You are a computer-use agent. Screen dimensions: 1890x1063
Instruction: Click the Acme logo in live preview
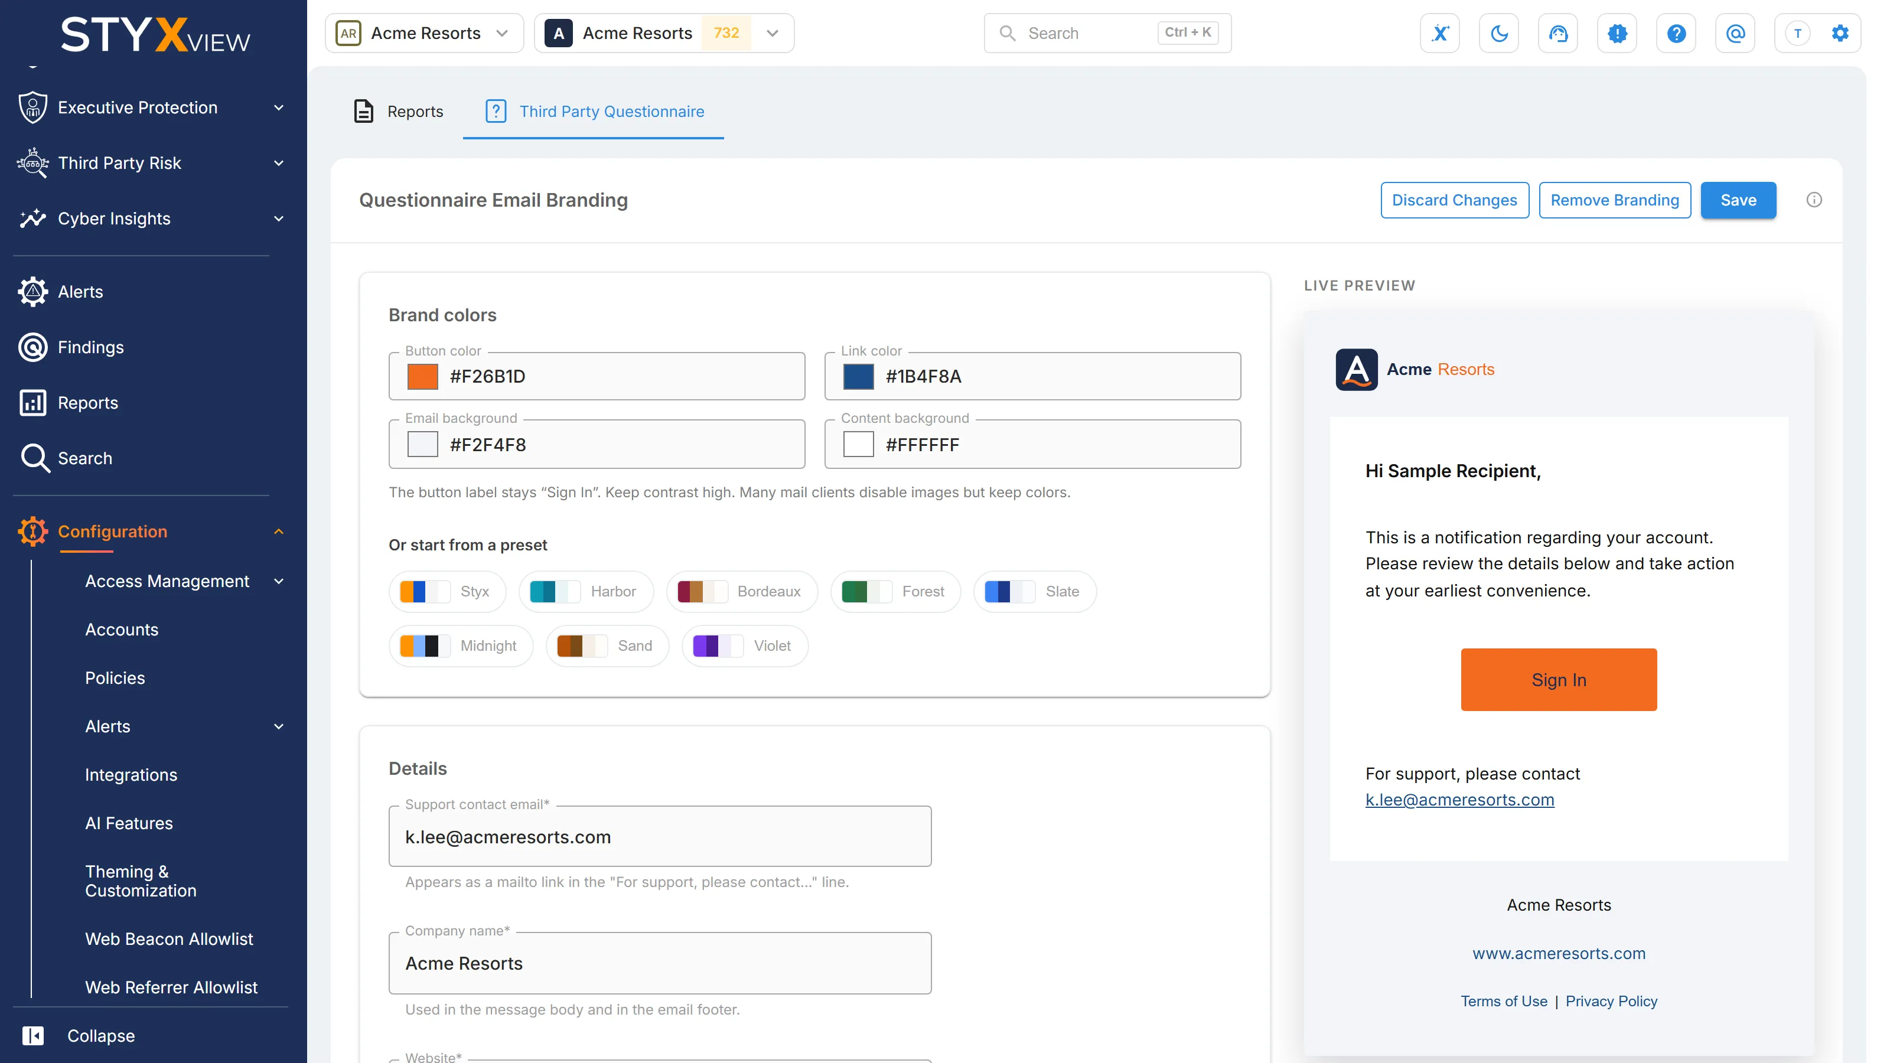(1356, 369)
